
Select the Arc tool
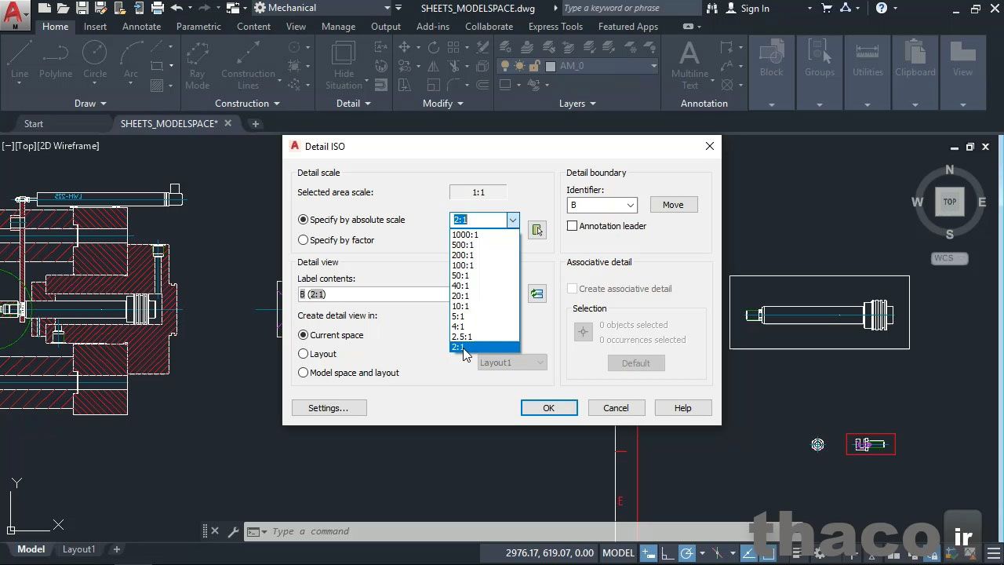click(131, 60)
